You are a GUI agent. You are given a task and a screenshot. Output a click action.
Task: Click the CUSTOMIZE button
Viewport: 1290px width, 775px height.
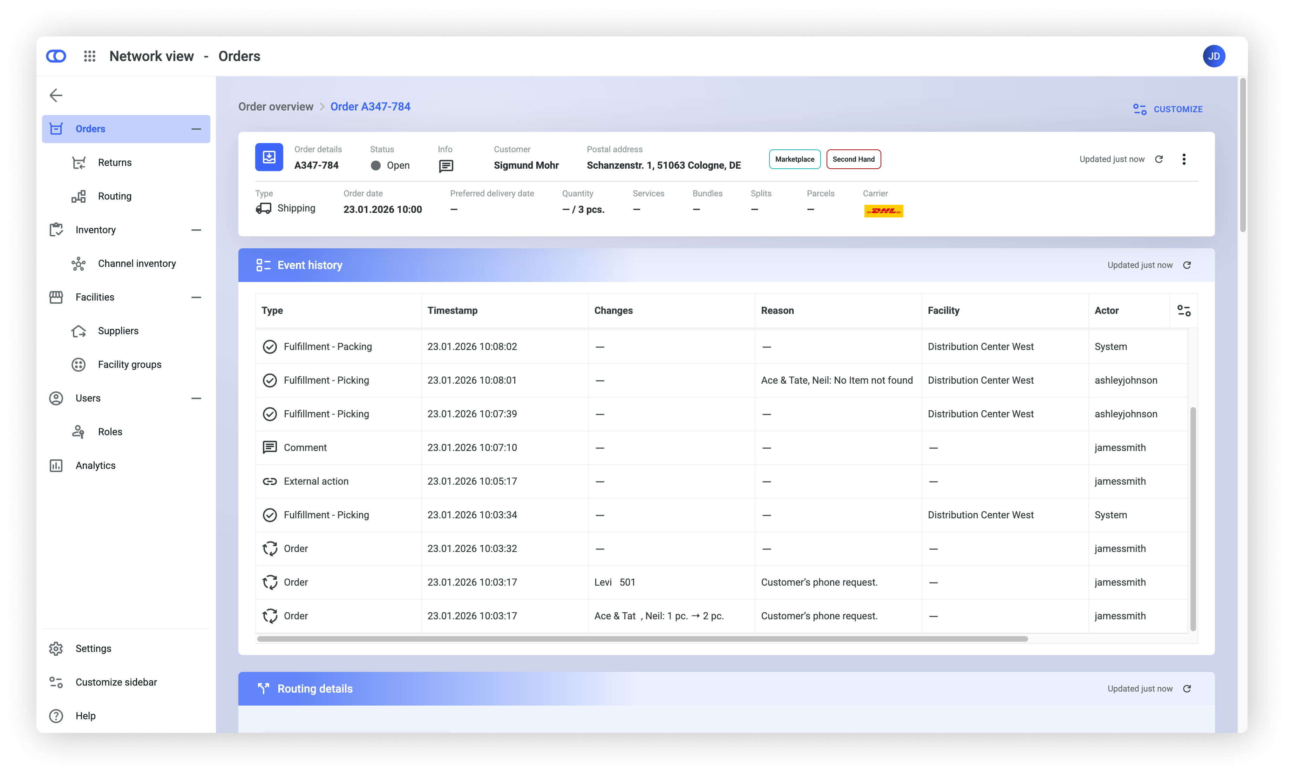coord(1168,109)
